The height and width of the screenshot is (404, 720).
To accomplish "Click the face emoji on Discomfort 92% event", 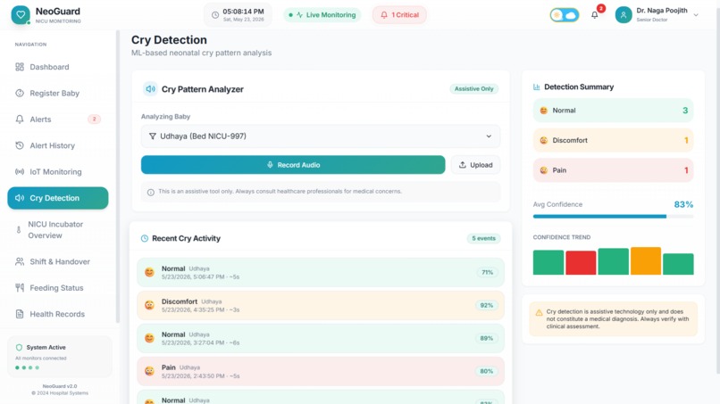I will pos(149,305).
